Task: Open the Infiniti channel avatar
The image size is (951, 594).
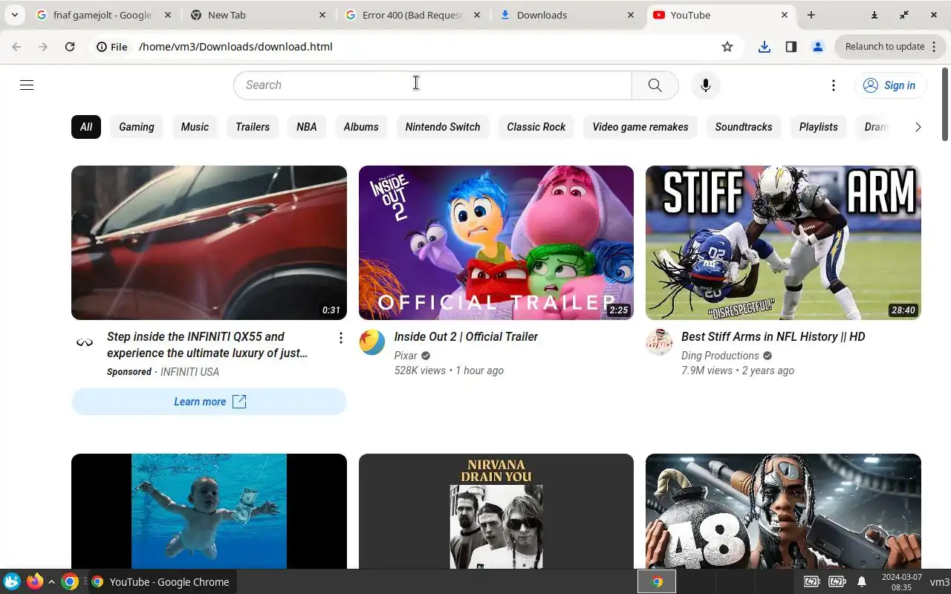Action: pyautogui.click(x=85, y=342)
